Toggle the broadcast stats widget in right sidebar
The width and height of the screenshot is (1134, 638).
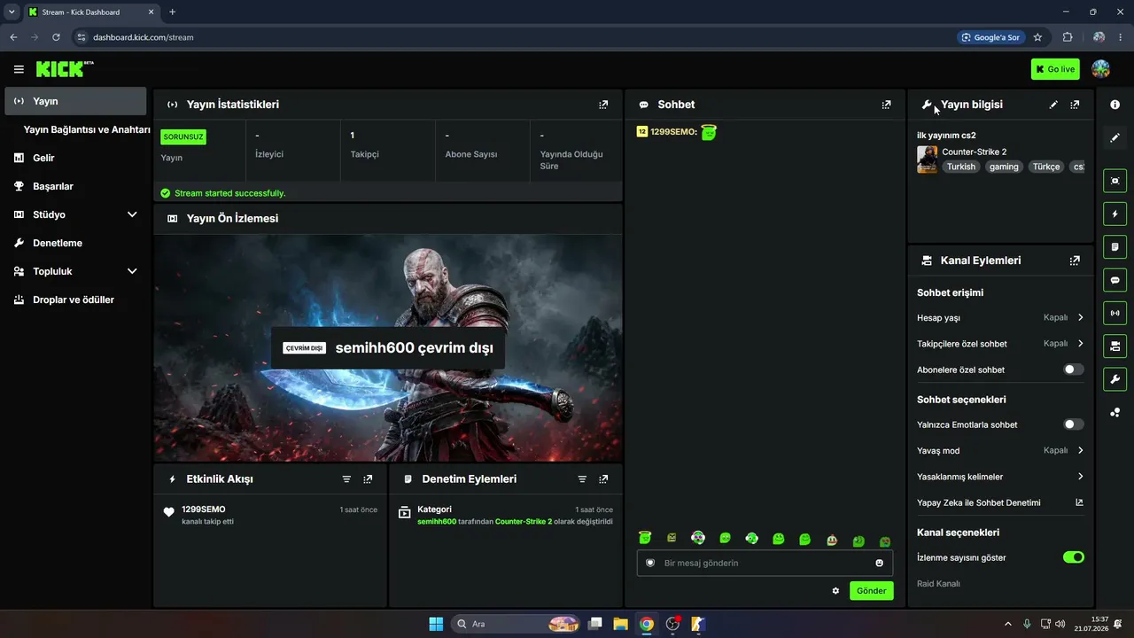pos(1115,313)
